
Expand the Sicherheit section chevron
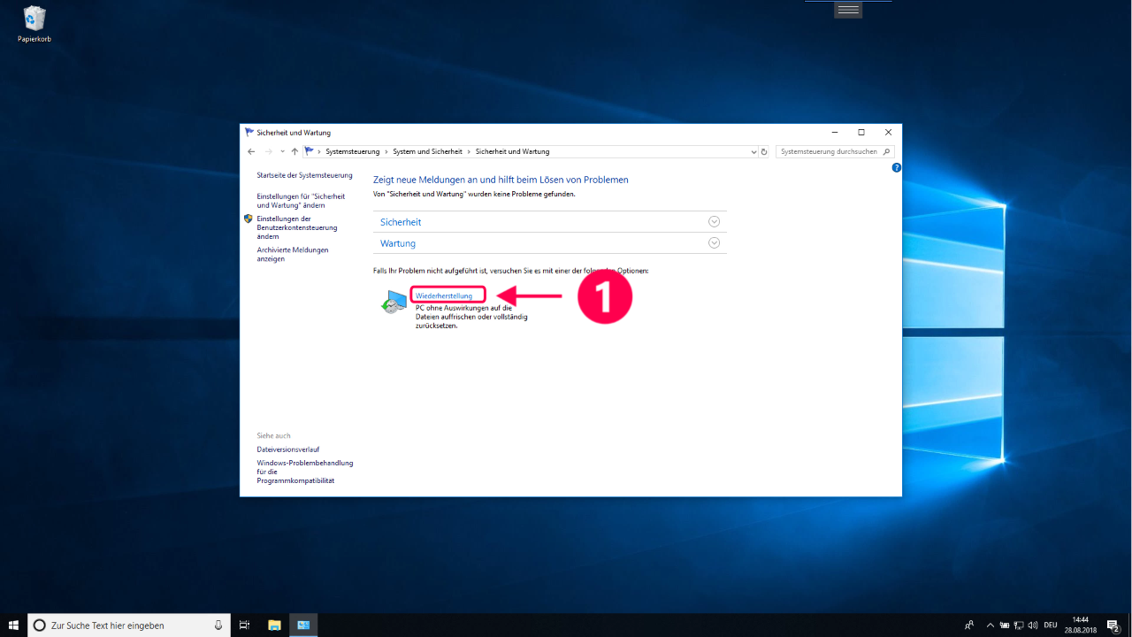[x=714, y=222]
